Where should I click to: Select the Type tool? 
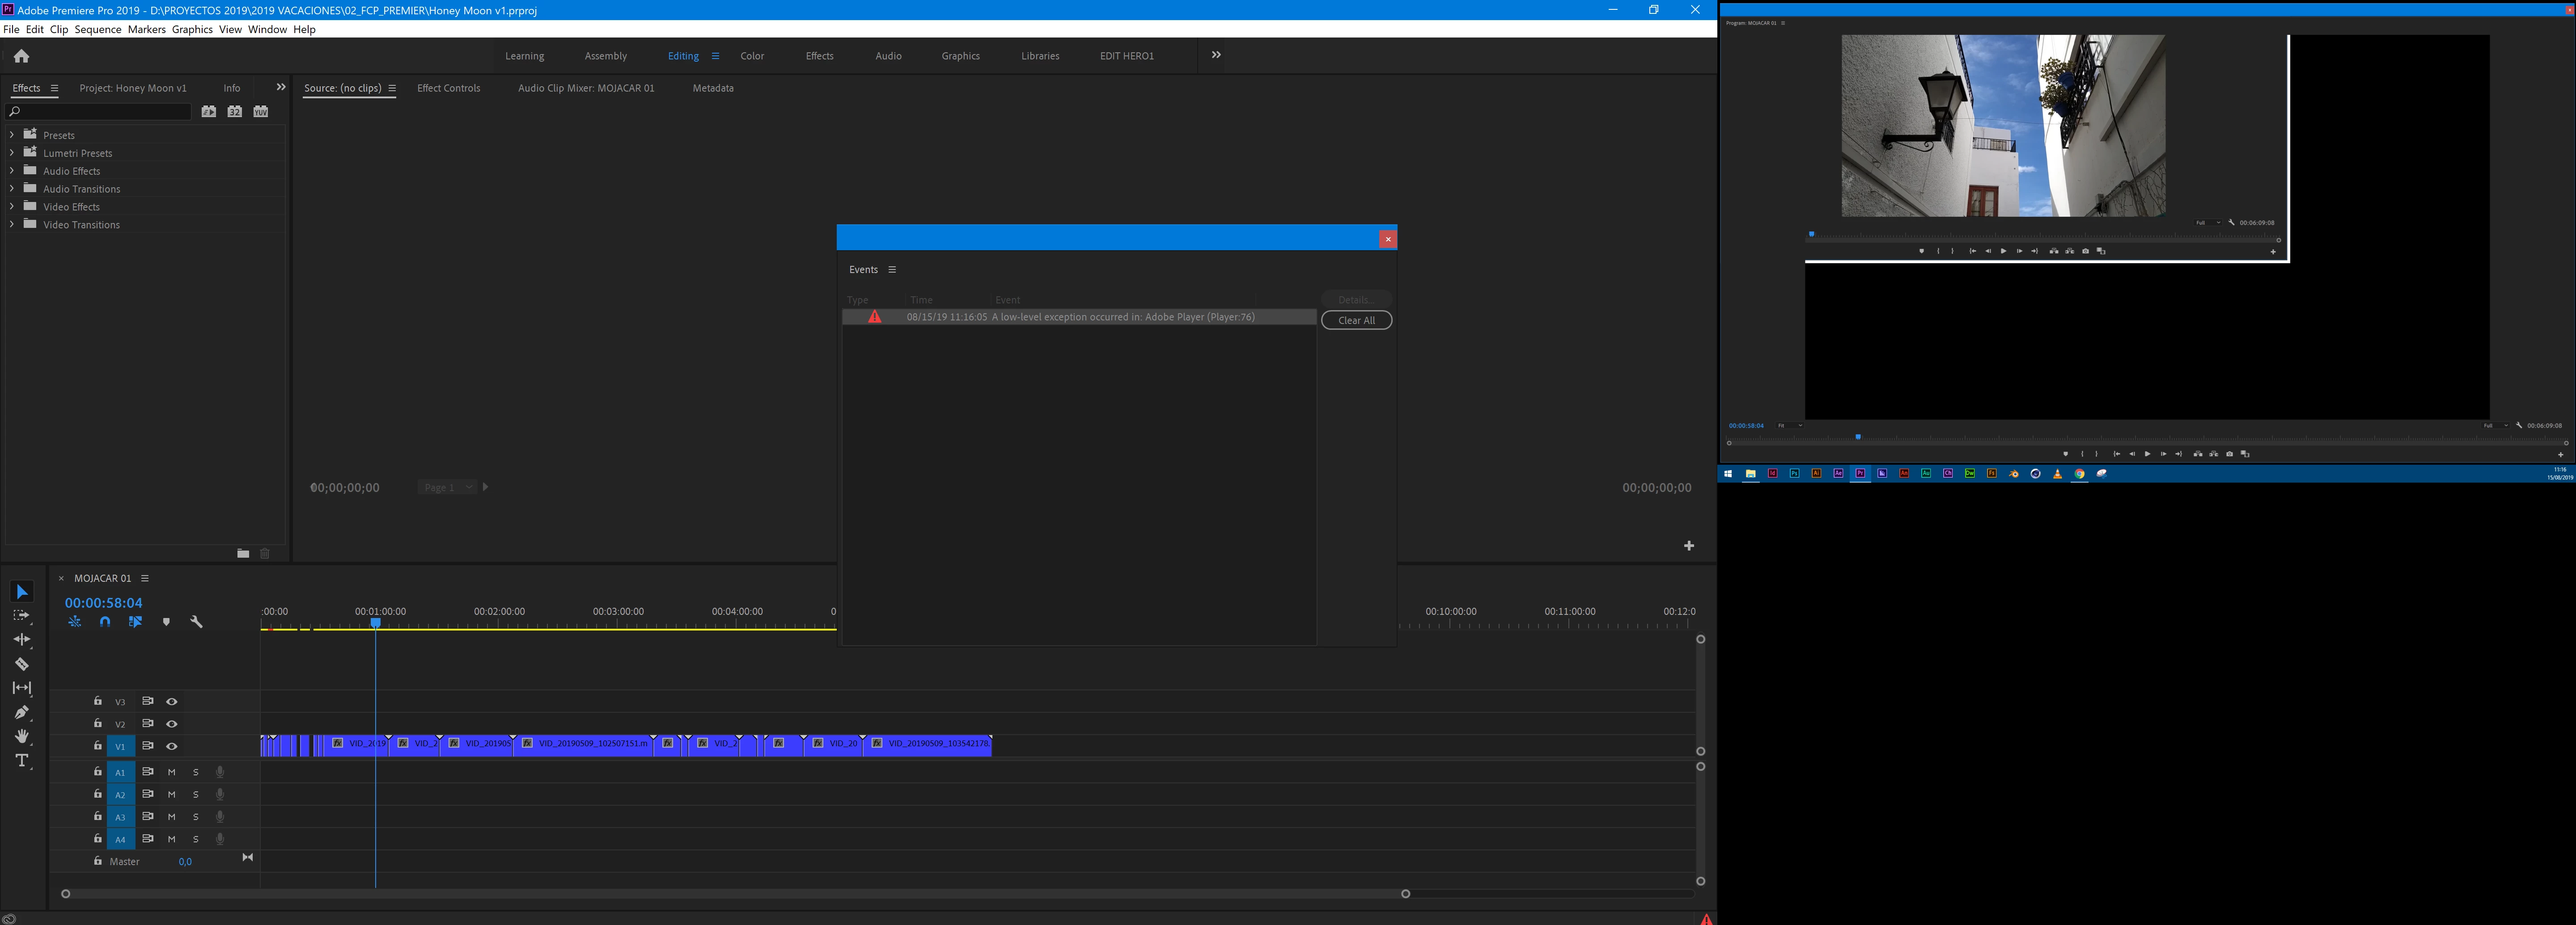coord(21,761)
